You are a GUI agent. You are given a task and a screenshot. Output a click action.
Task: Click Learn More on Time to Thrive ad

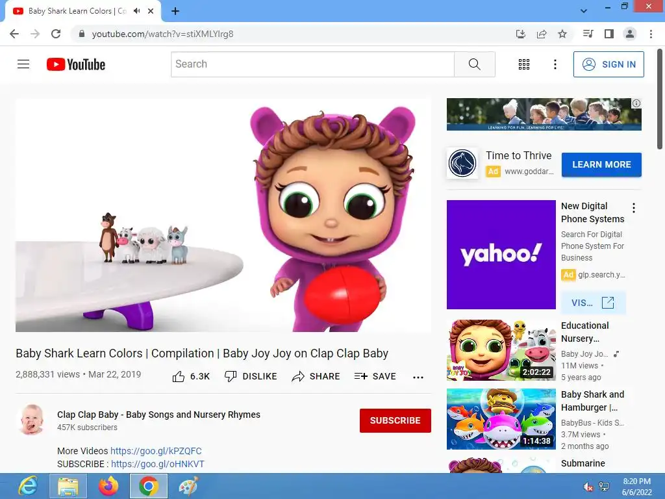coord(601,164)
